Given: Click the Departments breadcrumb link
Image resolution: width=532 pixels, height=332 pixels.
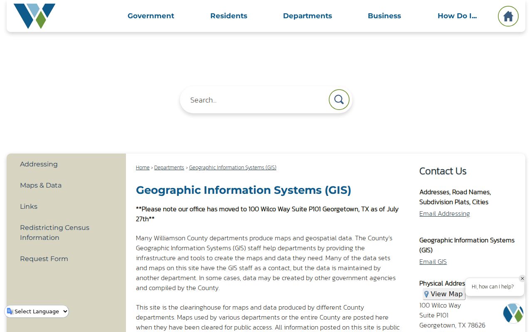Looking at the screenshot, I should click(x=169, y=168).
